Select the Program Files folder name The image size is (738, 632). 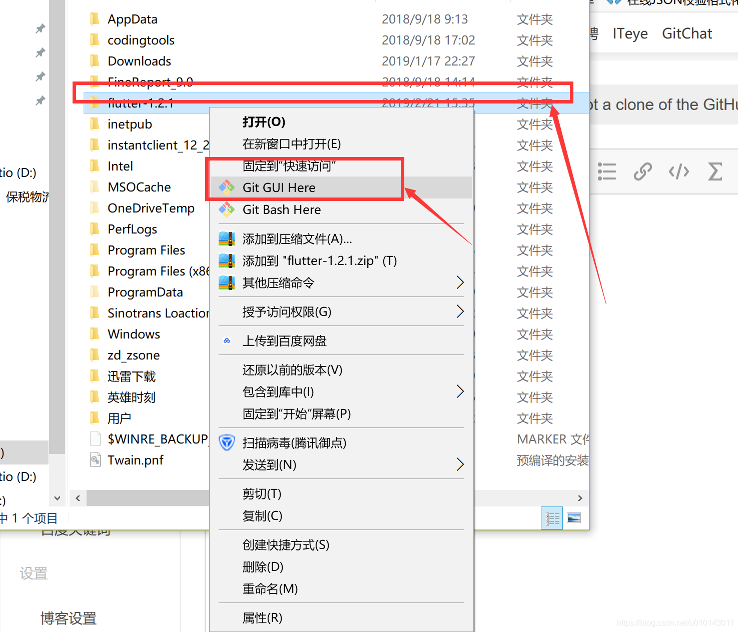point(146,250)
